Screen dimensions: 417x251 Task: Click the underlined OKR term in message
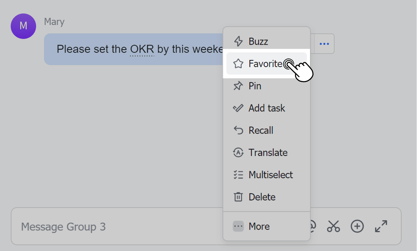142,50
